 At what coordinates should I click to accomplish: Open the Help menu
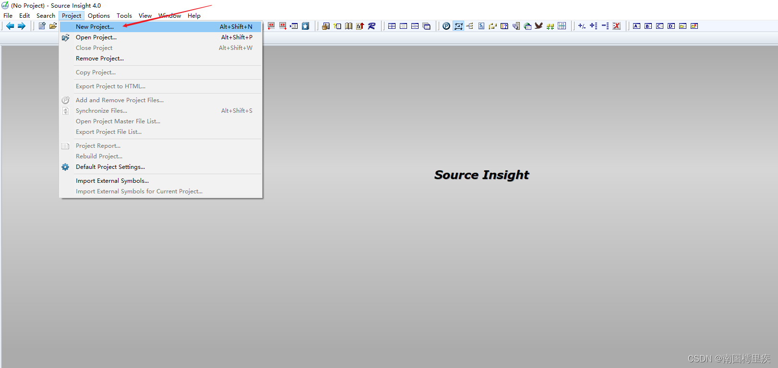click(x=194, y=16)
